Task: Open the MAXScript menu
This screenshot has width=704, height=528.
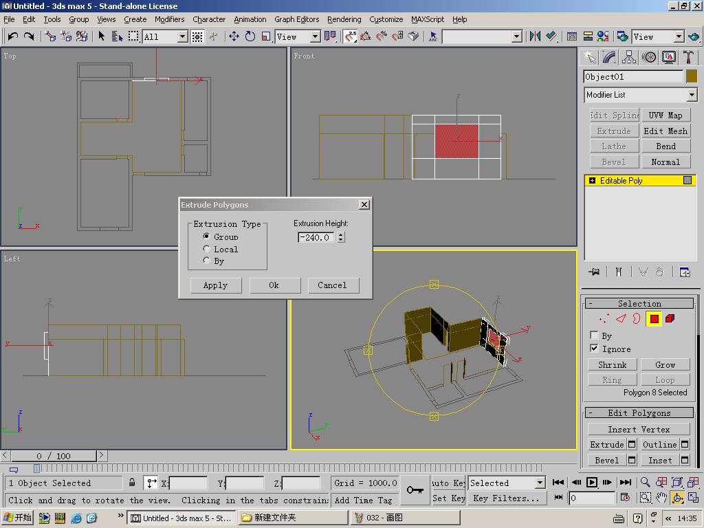Action: point(428,19)
